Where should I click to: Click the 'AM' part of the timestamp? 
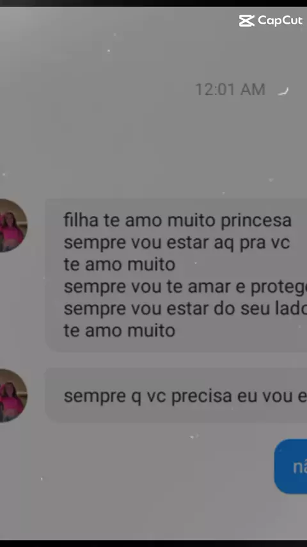pyautogui.click(x=253, y=90)
